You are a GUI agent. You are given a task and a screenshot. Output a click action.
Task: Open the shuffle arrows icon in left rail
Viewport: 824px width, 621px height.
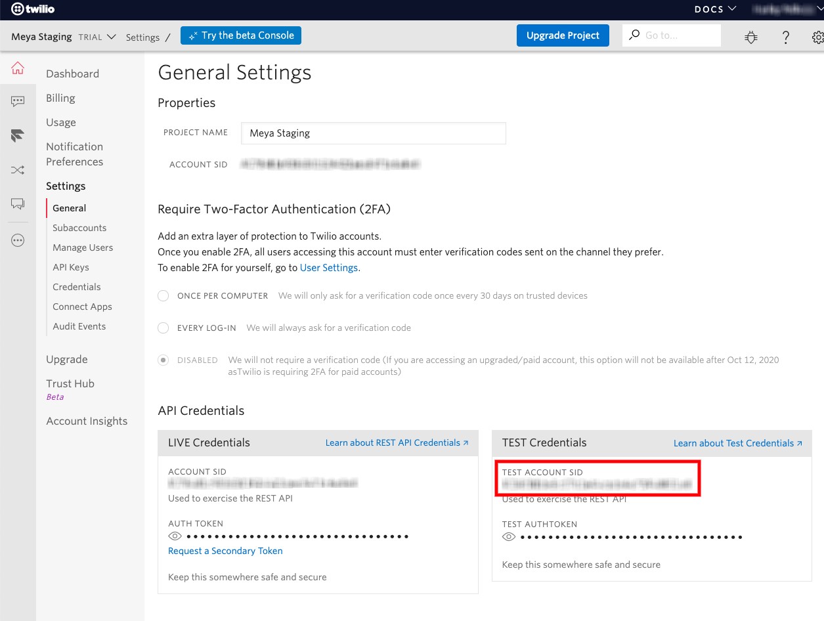coord(18,170)
